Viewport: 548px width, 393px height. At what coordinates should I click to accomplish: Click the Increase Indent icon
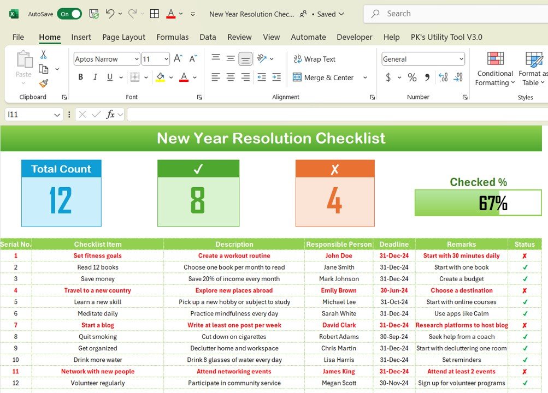pos(276,77)
